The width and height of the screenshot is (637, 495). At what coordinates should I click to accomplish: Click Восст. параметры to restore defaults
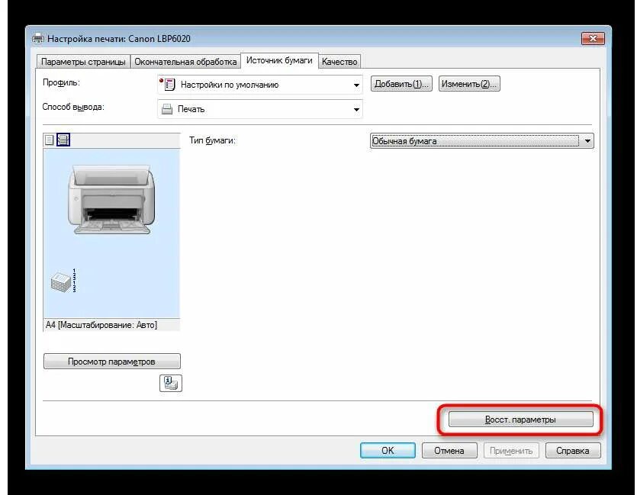(520, 419)
